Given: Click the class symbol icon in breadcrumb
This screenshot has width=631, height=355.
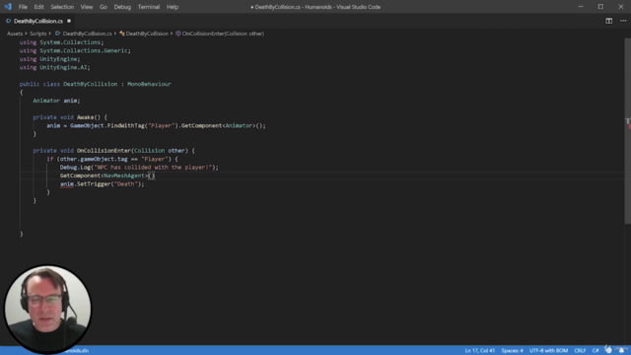Looking at the screenshot, I should pos(122,34).
